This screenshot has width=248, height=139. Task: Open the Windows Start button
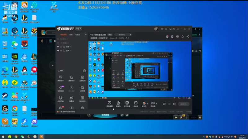point(3,137)
